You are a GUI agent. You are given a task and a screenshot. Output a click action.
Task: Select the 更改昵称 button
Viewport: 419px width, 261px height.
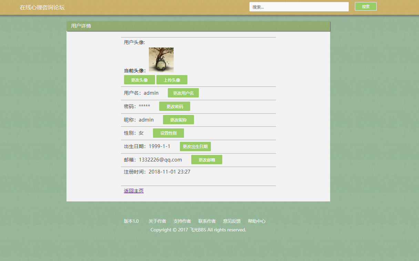178,119
